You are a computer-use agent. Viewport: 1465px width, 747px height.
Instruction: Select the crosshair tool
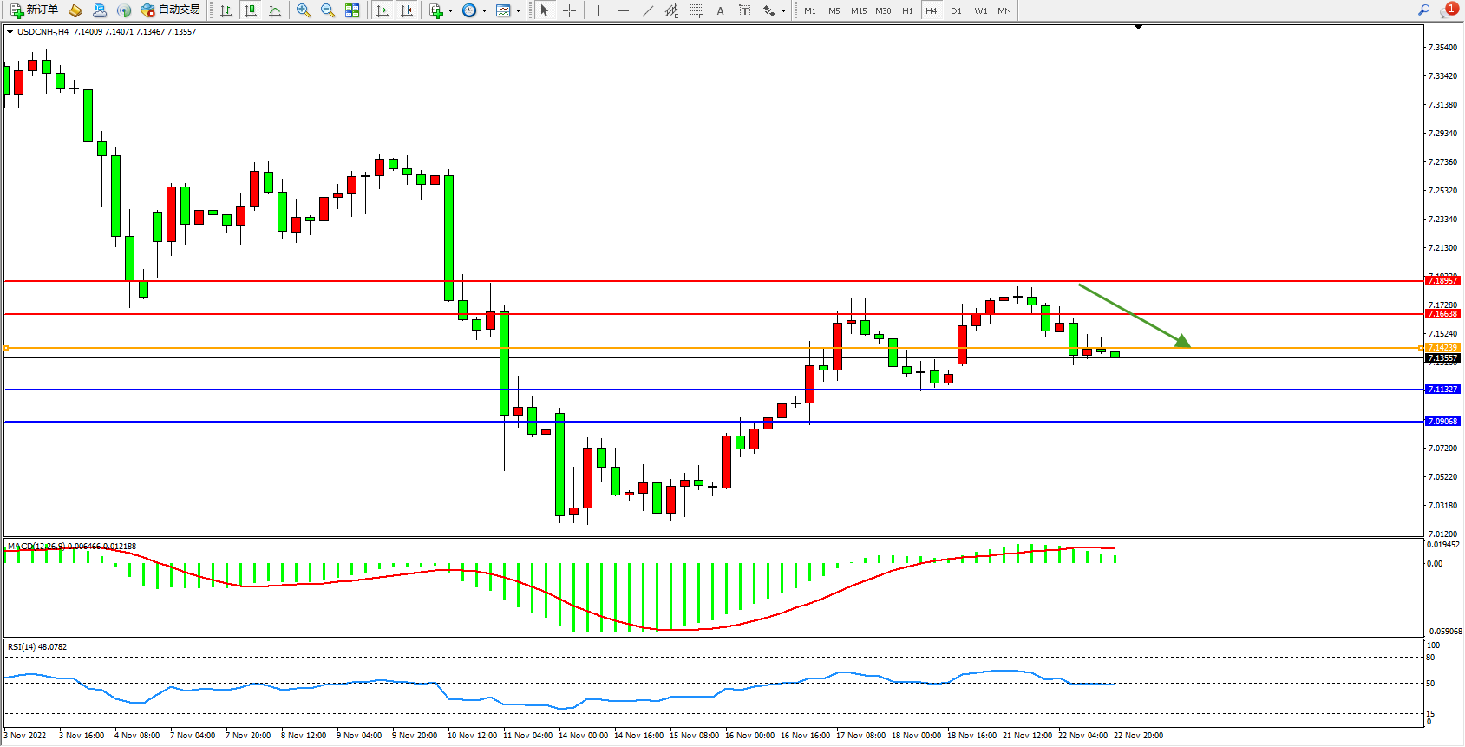pyautogui.click(x=569, y=10)
